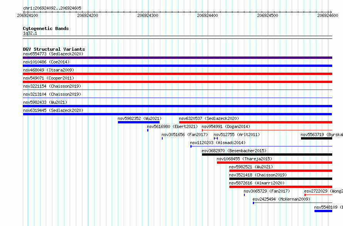
Task: Click the nsv468049 (Itsara2009) label
Action: 49,70
